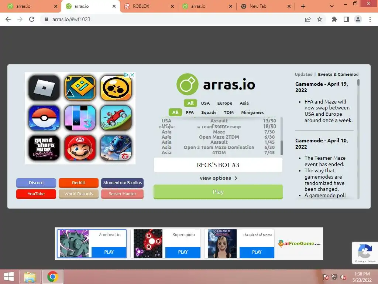
Task: Open the Reddit link button
Action: (79, 183)
